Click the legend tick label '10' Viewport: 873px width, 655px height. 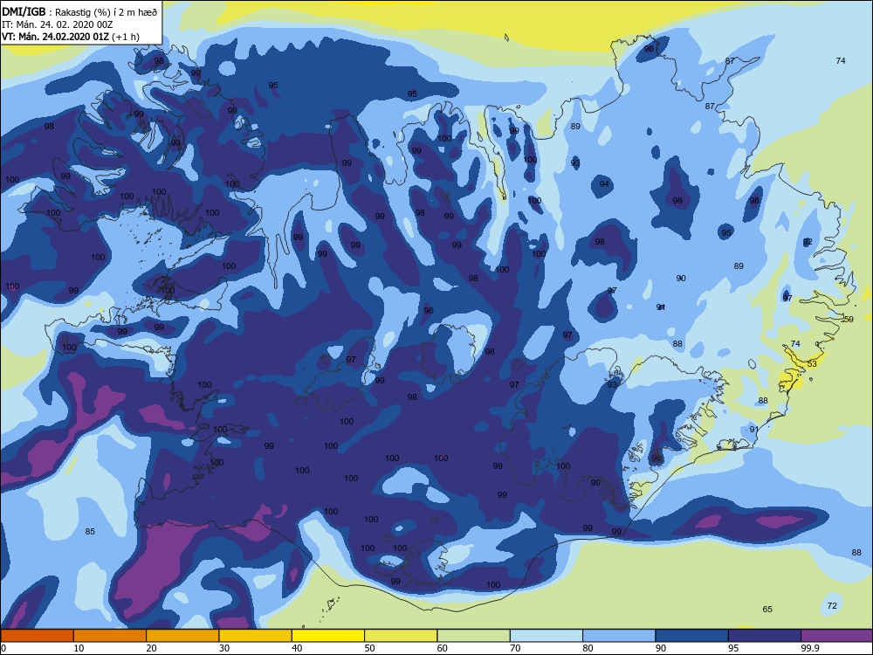click(79, 648)
